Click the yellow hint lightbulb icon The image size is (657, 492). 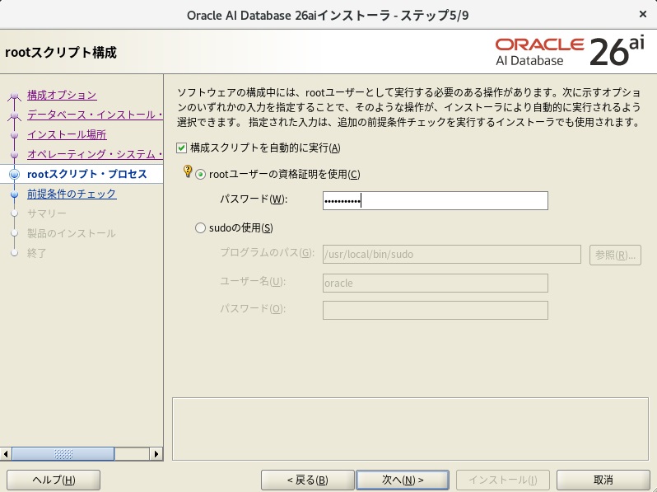coord(188,171)
